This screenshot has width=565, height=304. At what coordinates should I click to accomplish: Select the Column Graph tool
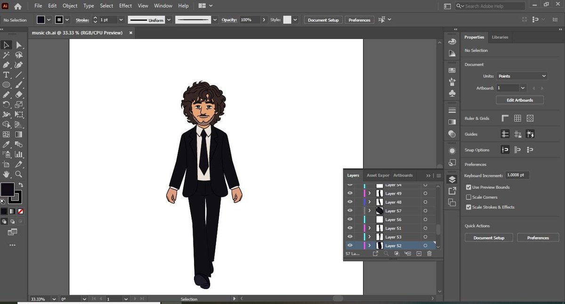tap(19, 154)
